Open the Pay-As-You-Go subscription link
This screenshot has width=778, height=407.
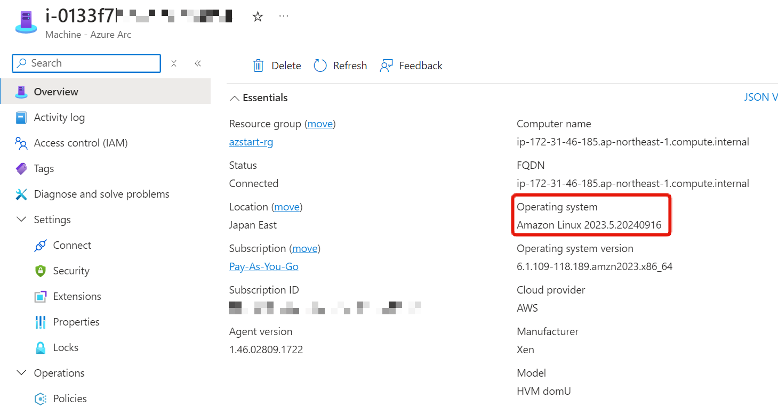point(264,266)
